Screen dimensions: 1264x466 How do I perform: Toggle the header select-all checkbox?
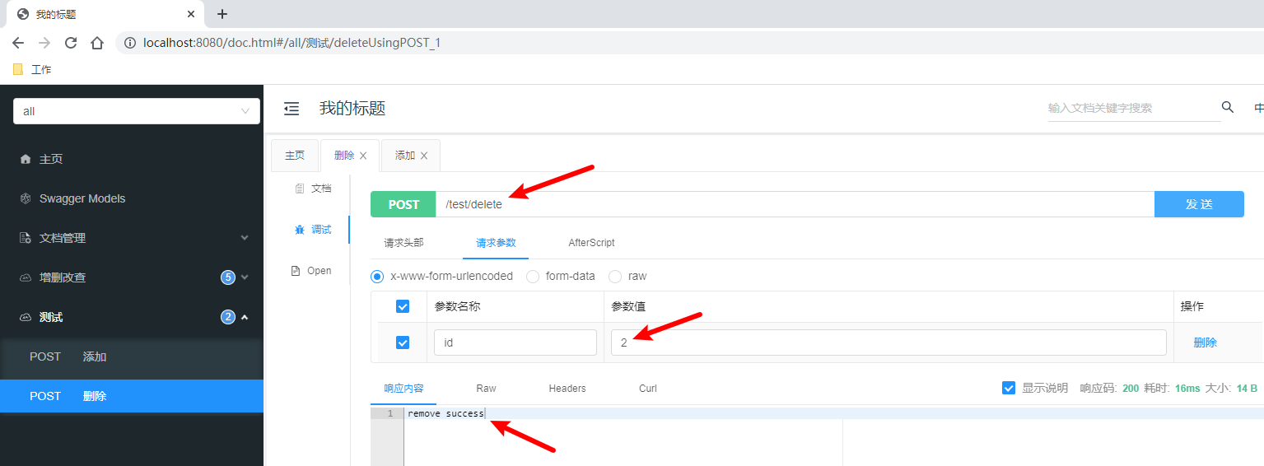point(403,306)
